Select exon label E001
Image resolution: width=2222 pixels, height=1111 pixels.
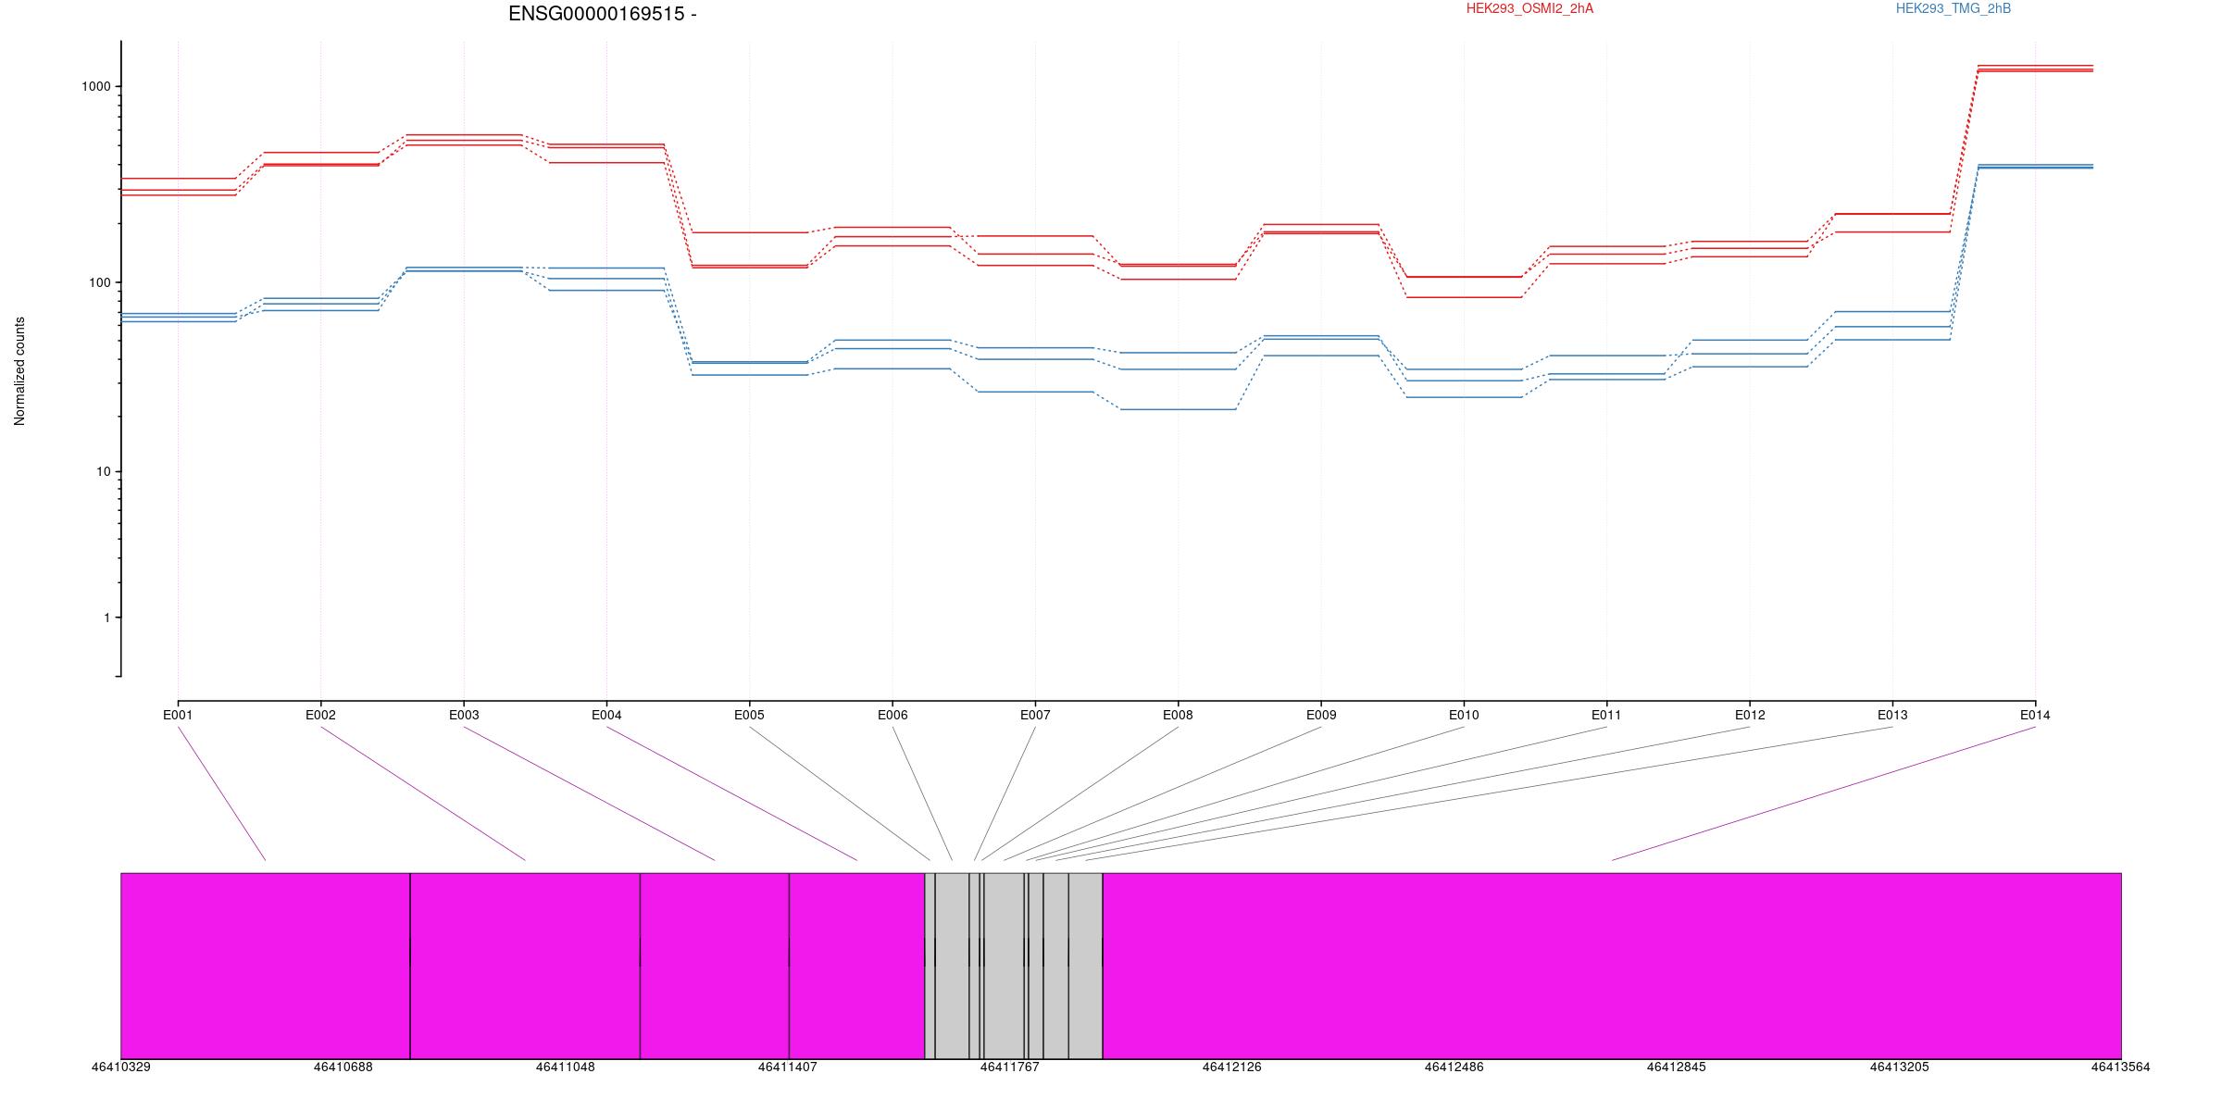(178, 715)
